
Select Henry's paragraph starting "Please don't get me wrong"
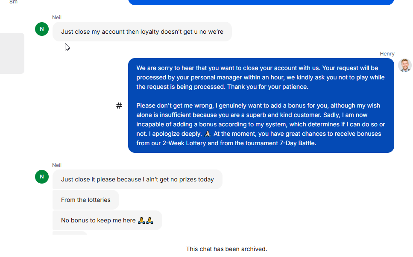(x=261, y=124)
